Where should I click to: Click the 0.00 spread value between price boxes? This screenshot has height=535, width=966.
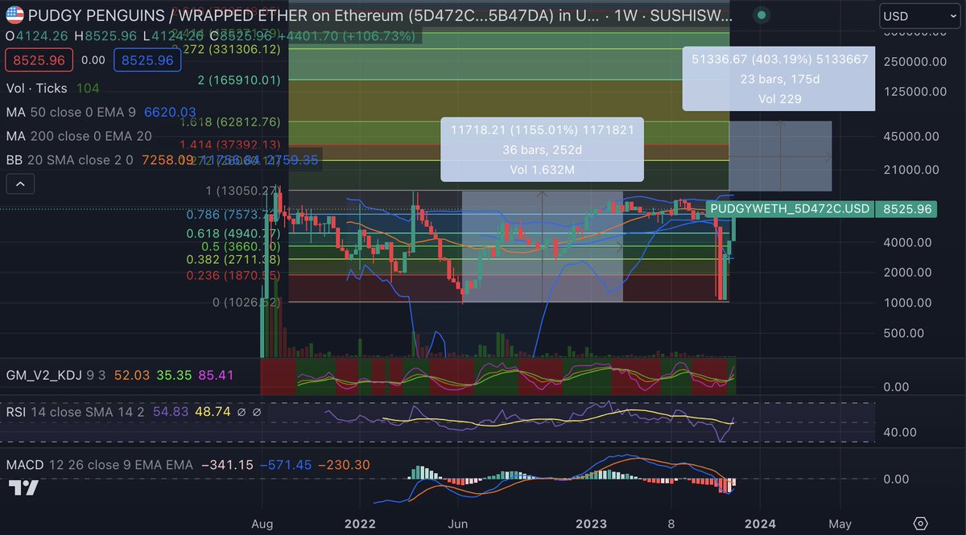93,60
